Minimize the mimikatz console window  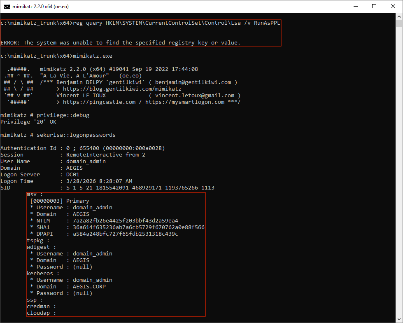click(356, 7)
